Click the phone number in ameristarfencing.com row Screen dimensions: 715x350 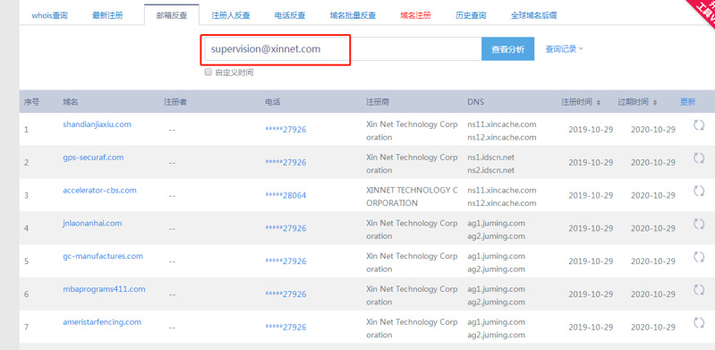tap(285, 328)
